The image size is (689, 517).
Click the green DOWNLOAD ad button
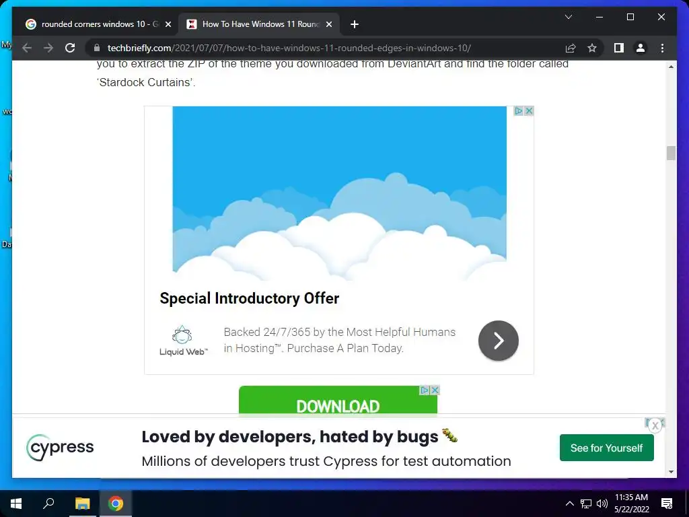[338, 401]
